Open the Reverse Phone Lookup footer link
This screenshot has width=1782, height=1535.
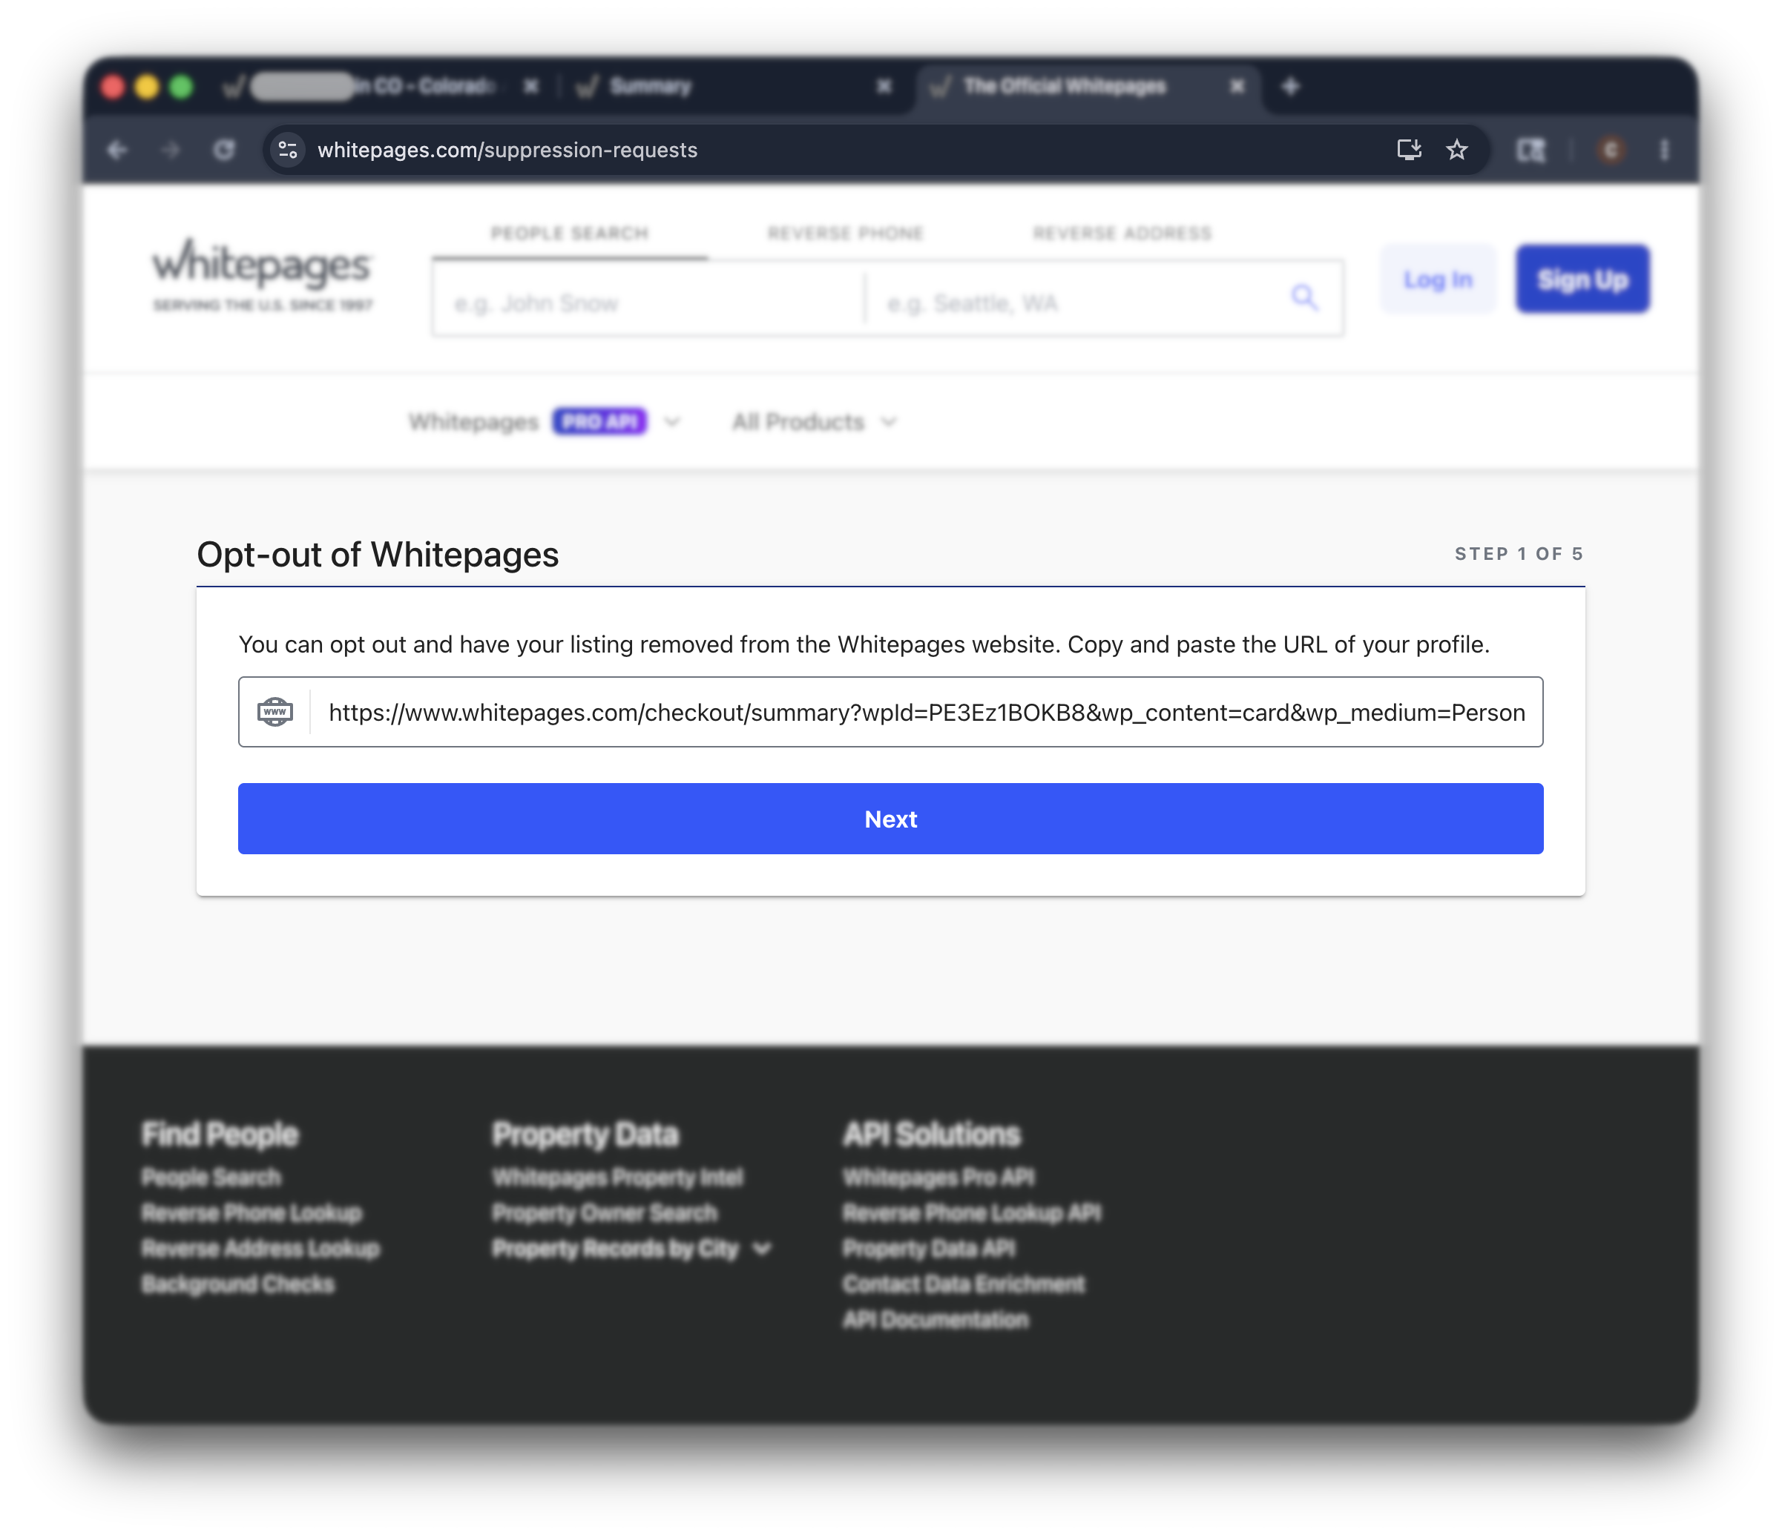coord(252,1212)
